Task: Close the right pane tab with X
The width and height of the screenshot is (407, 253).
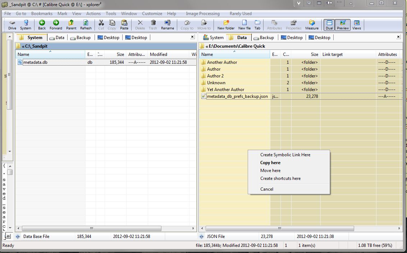Action: pyautogui.click(x=398, y=37)
